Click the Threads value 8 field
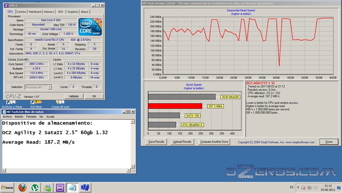The height and width of the screenshot is (193, 342). coord(96,87)
